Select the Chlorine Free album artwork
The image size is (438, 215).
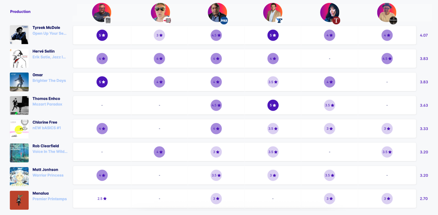coord(19,129)
